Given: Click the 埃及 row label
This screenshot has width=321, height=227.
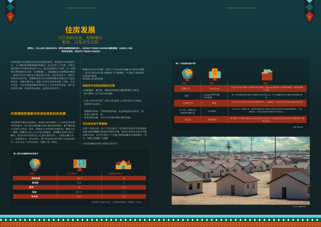Looking at the screenshot, I should coord(34,192).
